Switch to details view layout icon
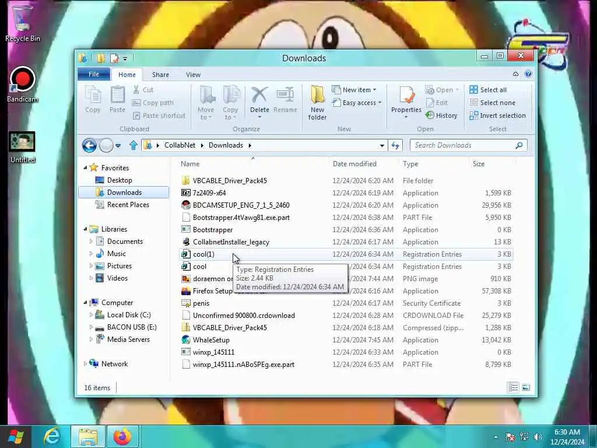The width and height of the screenshot is (597, 448). point(513,388)
